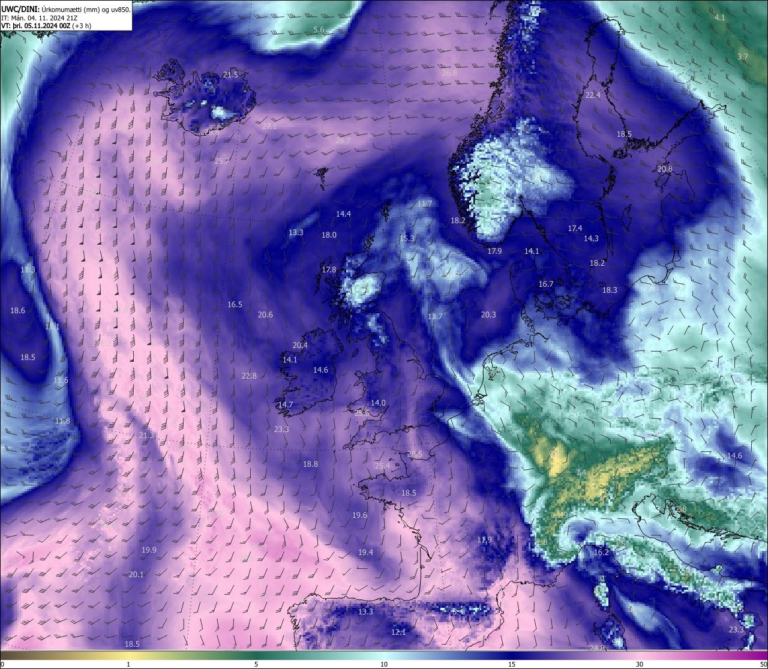Click the colorbar tick label 5
The height and width of the screenshot is (669, 768).
tap(256, 664)
